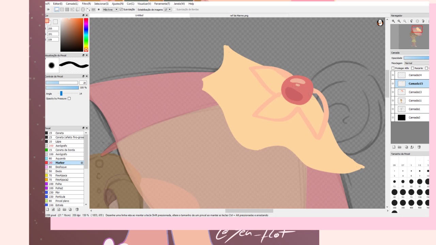
Task: Duplicate brush icon in Pincel panel
Action: (x=70, y=209)
